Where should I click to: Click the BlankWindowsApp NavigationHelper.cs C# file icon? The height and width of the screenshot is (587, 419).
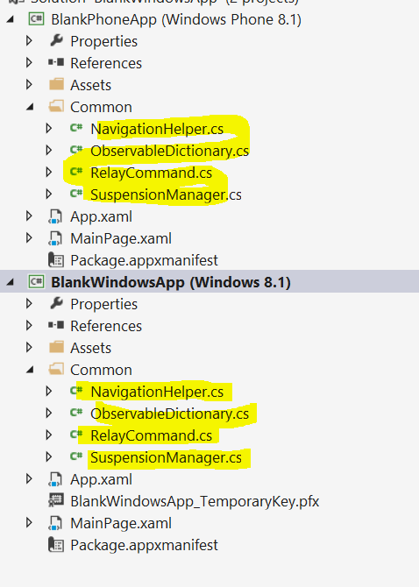[x=76, y=391]
